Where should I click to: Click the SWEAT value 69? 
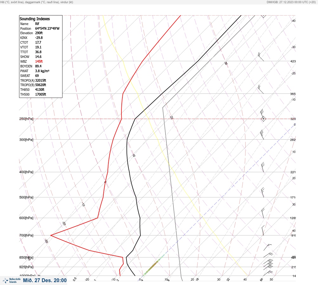(37, 76)
